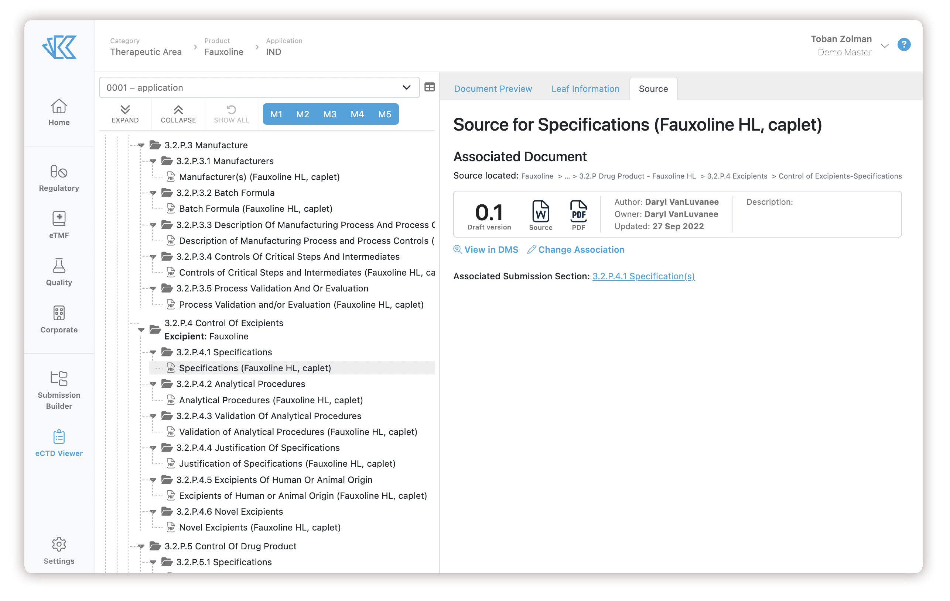
Task: Click Control of Excipients-Specifications path link
Action: click(x=840, y=176)
